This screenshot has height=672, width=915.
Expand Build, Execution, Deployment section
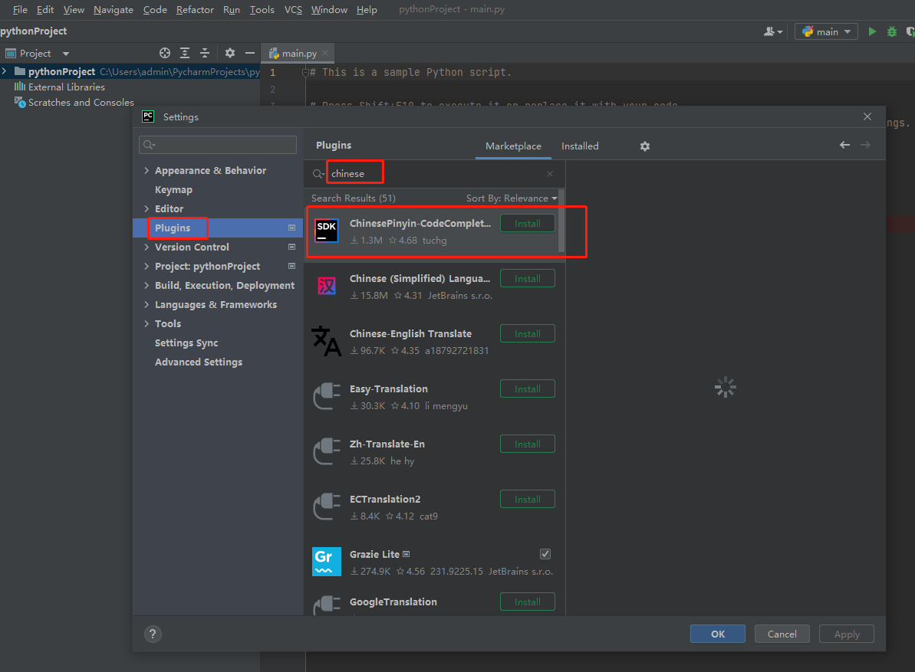click(146, 286)
